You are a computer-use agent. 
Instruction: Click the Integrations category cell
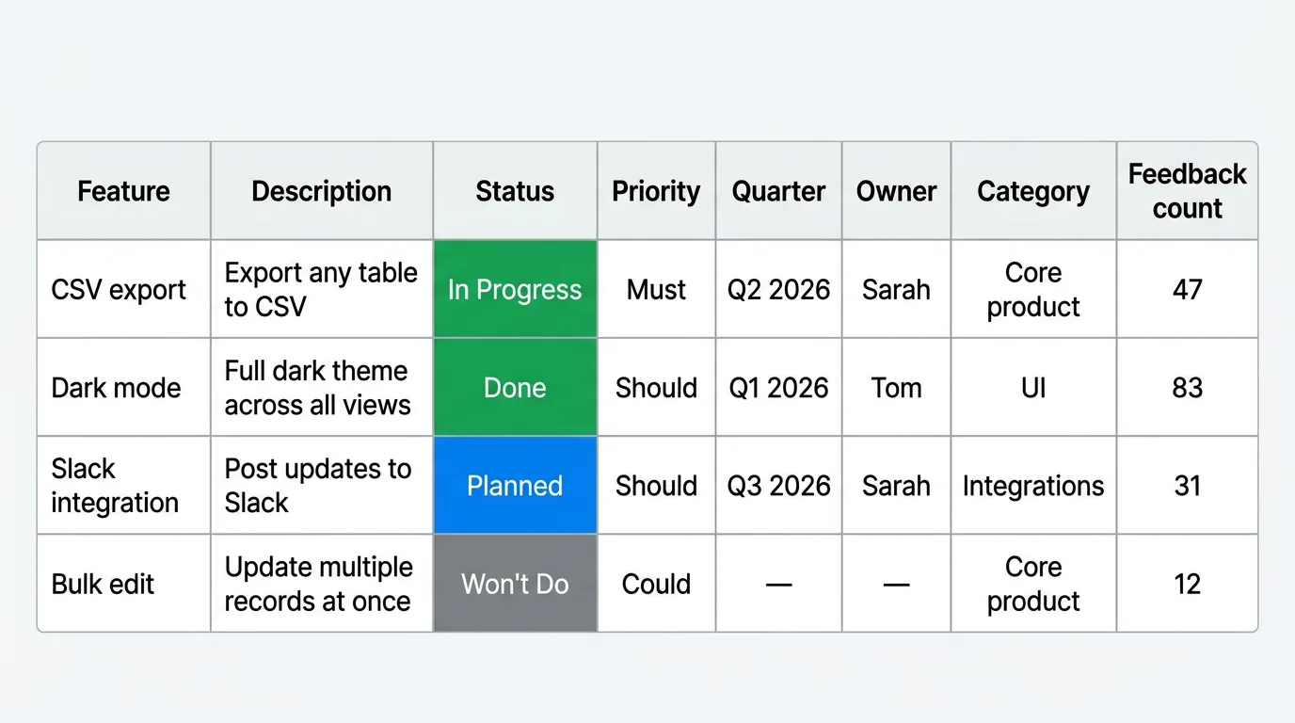coord(1033,485)
